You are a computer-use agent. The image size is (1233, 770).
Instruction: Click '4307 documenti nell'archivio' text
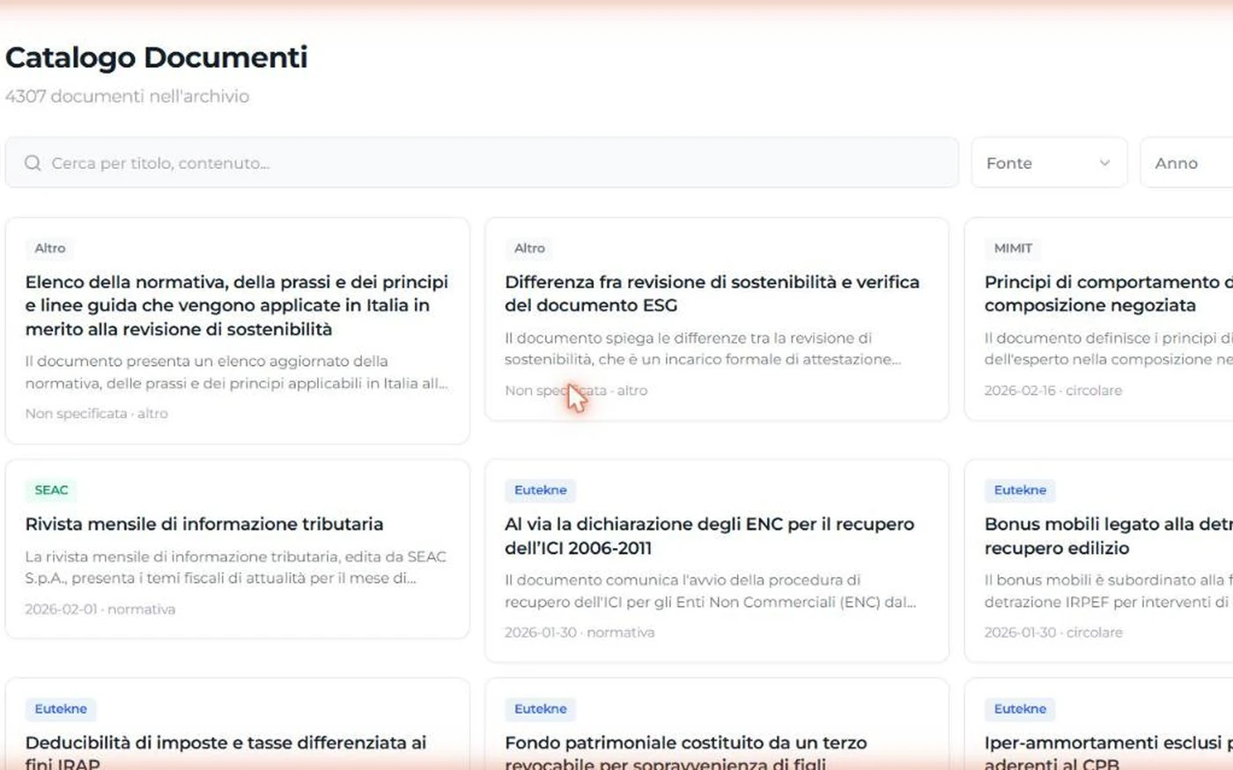pyautogui.click(x=127, y=96)
